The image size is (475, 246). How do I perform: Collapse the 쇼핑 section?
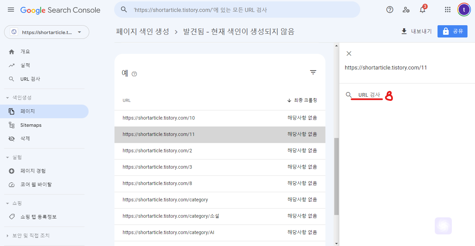tap(7, 203)
